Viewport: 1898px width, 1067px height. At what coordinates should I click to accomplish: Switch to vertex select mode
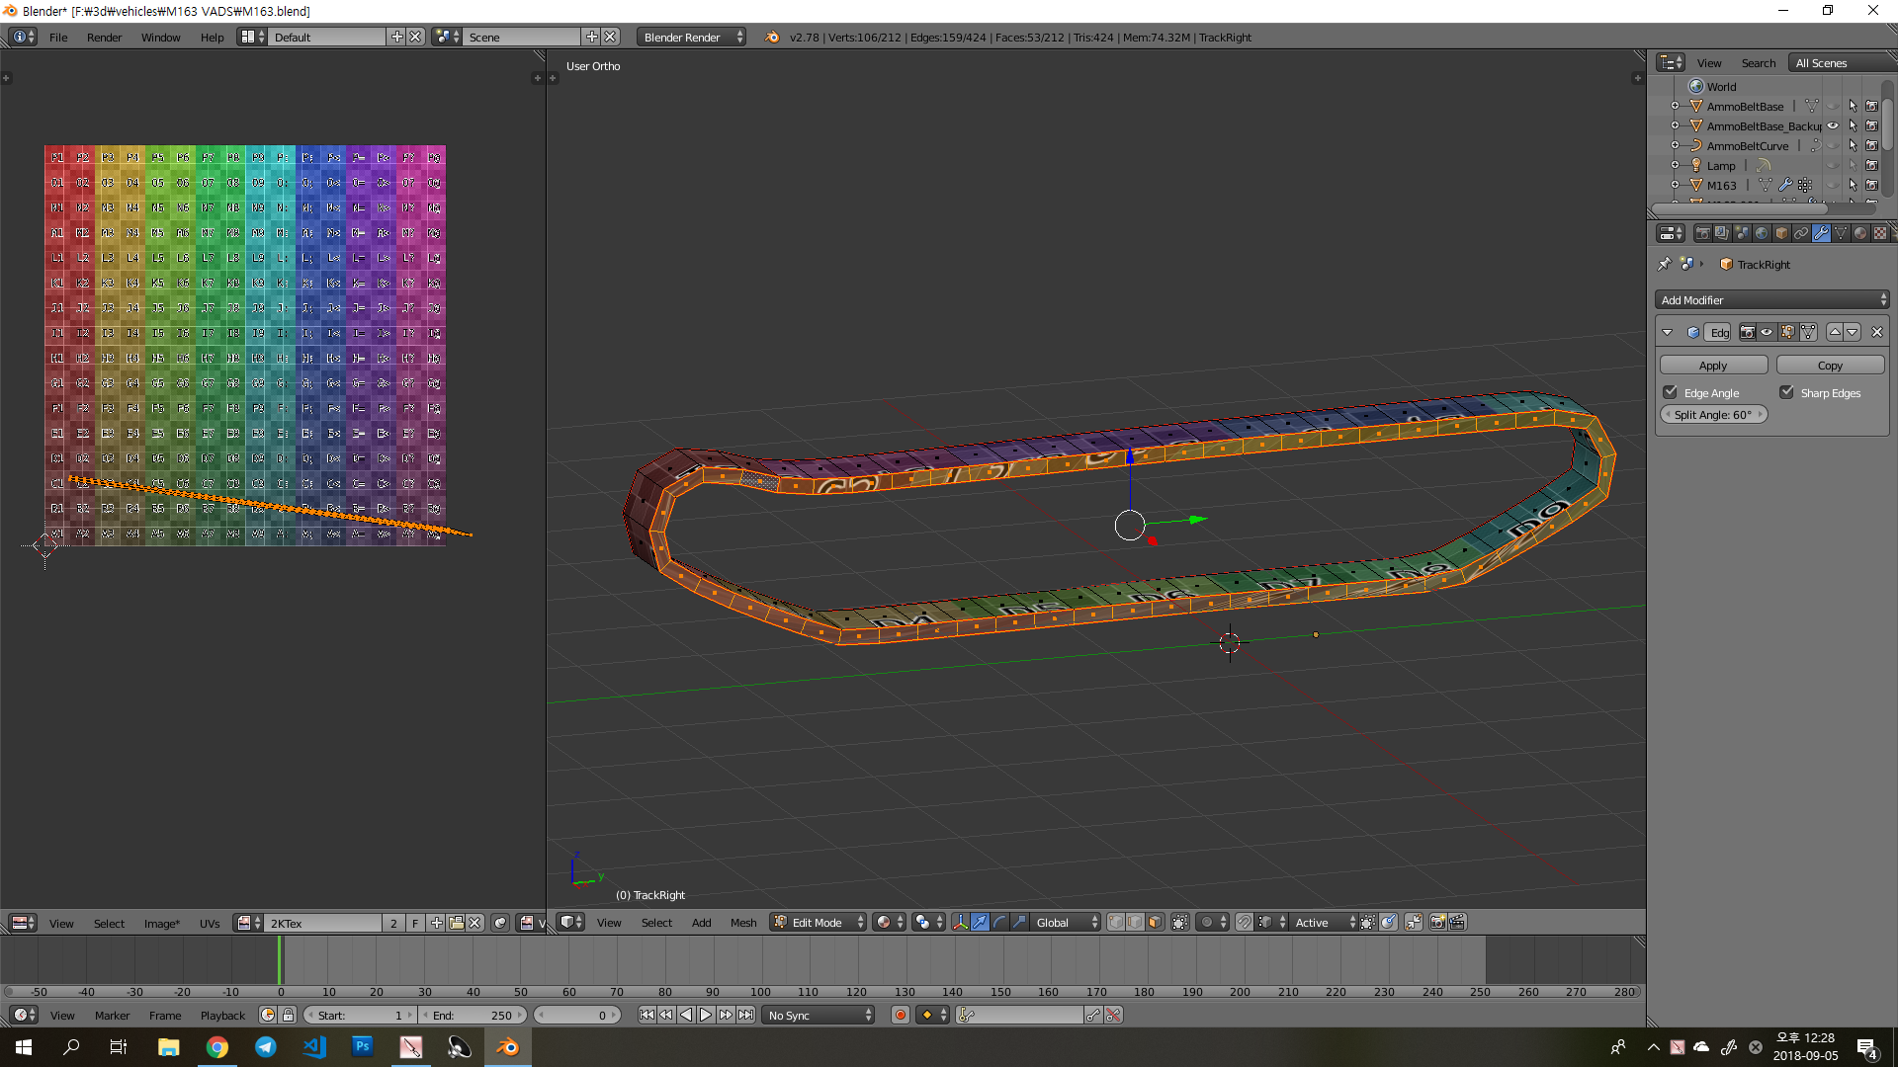[x=1116, y=922]
